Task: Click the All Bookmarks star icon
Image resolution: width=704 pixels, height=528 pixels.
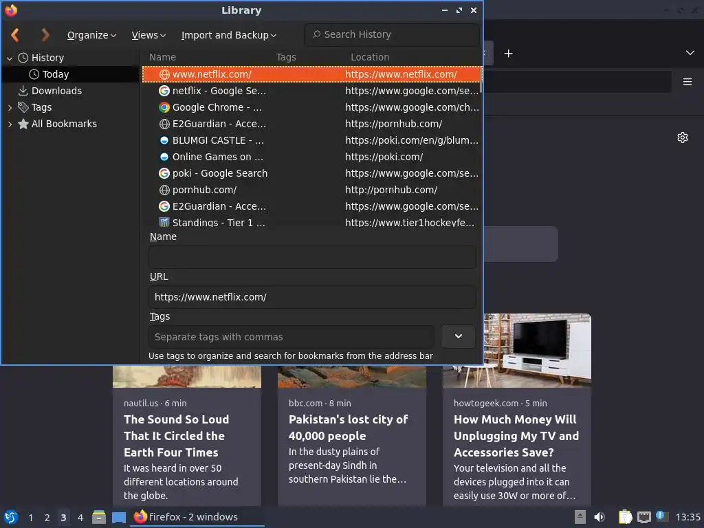Action: pos(23,124)
